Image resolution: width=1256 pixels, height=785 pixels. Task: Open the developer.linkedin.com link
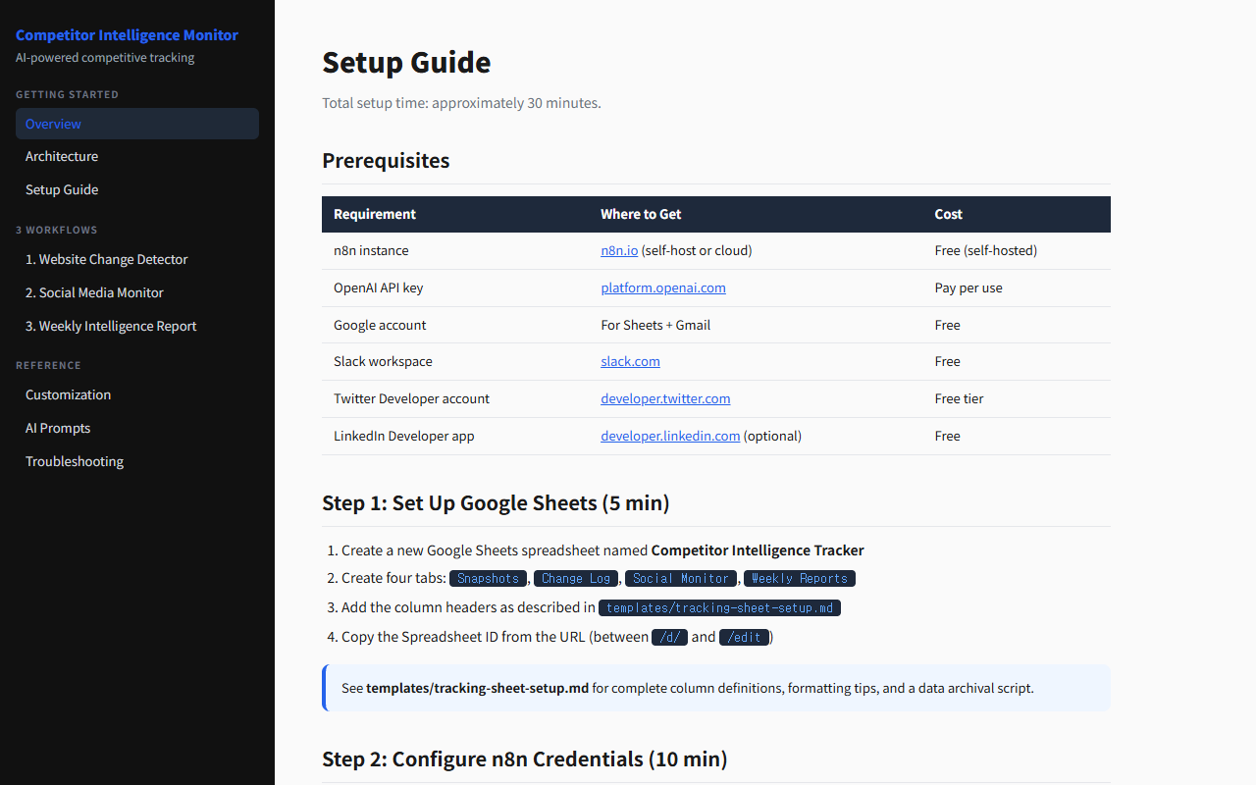[x=670, y=436]
